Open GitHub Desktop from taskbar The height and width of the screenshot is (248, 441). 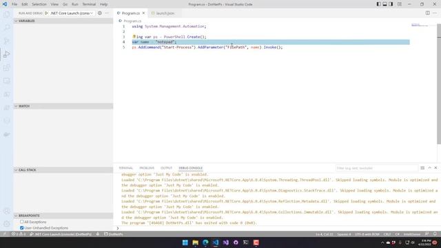coord(236,242)
